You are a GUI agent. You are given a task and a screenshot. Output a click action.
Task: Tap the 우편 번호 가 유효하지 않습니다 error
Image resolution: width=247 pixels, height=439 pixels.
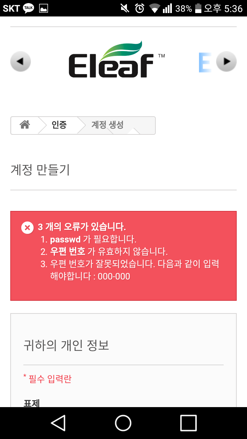point(109,251)
